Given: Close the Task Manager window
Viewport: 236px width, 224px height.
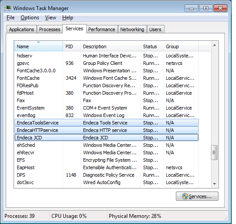Looking at the screenshot, I should [x=220, y=8].
